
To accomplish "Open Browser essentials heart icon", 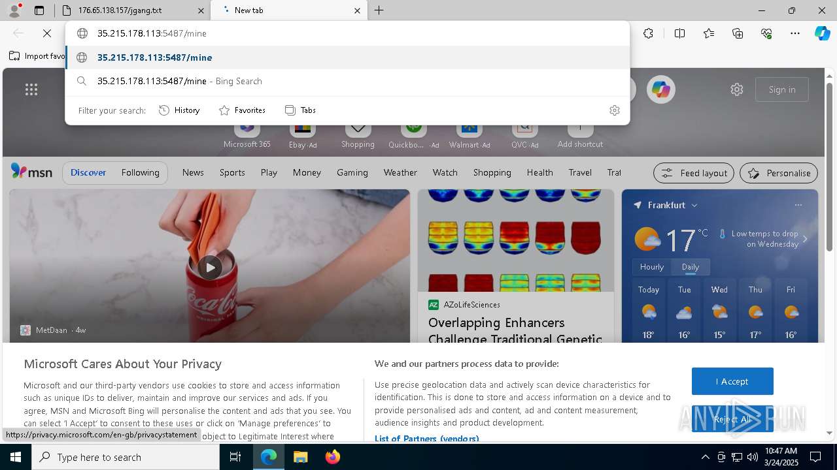I will tap(766, 33).
